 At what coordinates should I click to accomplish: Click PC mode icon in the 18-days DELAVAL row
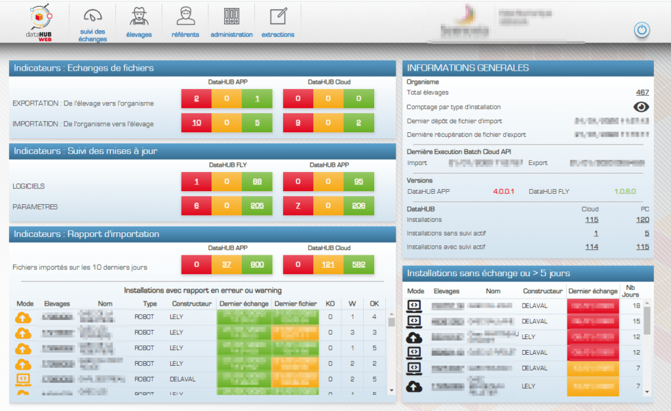coord(414,306)
